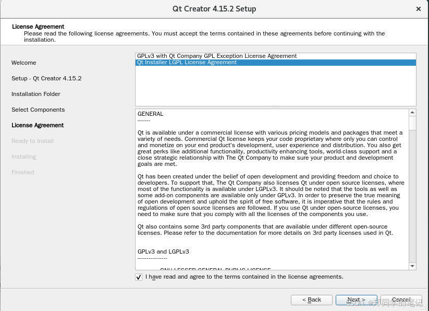The height and width of the screenshot is (311, 429).
Task: Click the Qt Creator 4.15.2 Setup title bar
Action: 214,9
